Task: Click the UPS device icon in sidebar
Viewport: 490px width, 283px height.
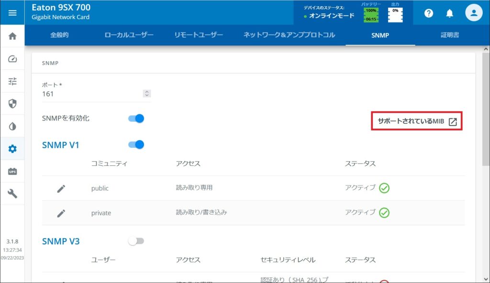Action: 12,171
